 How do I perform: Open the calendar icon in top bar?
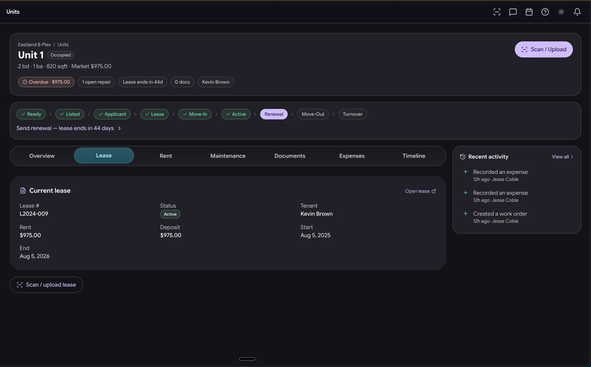point(529,12)
